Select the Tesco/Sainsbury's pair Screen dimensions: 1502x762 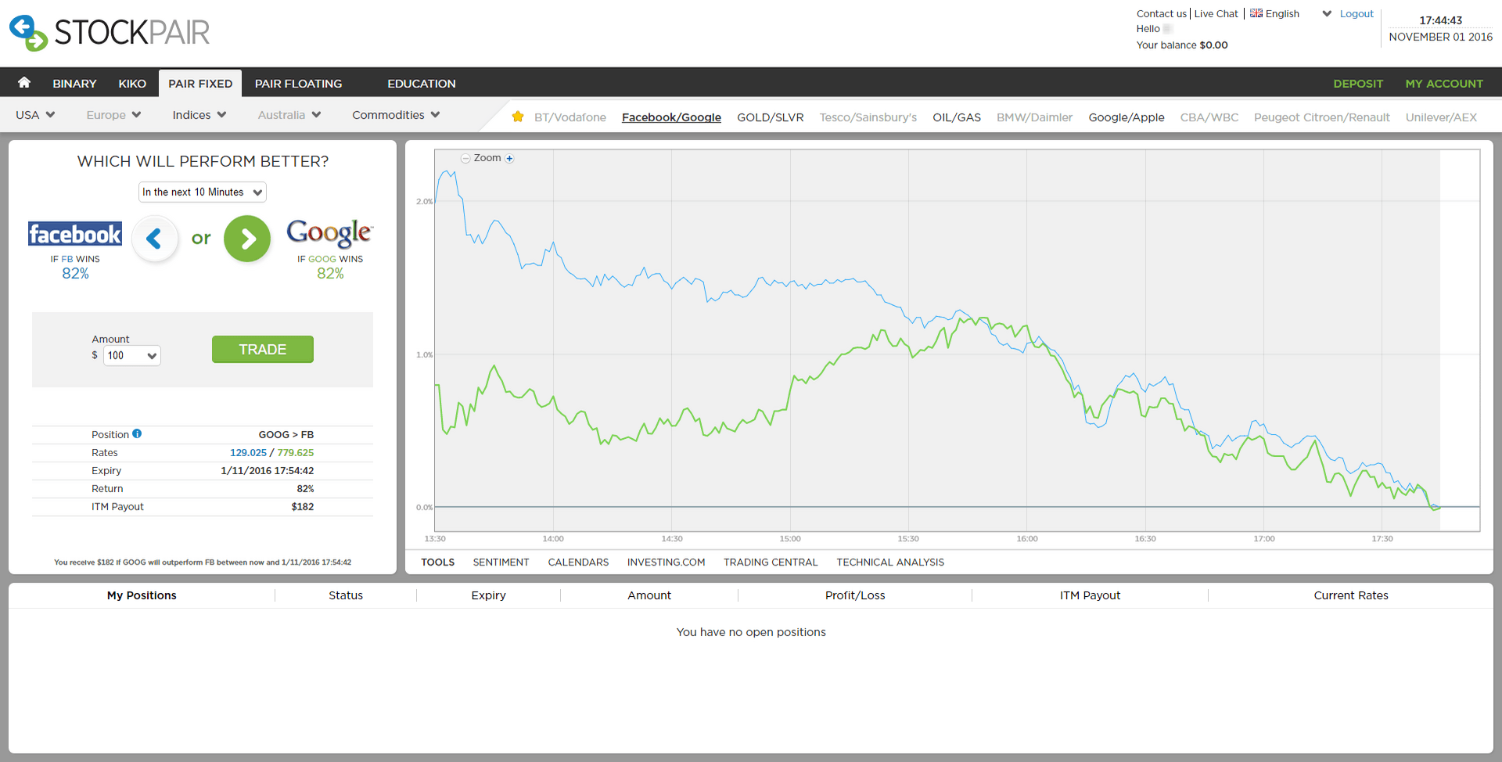868,117
